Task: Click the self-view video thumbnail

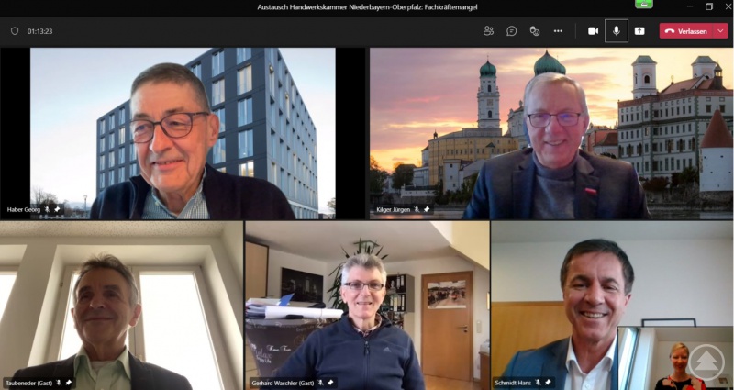Action: point(674,358)
